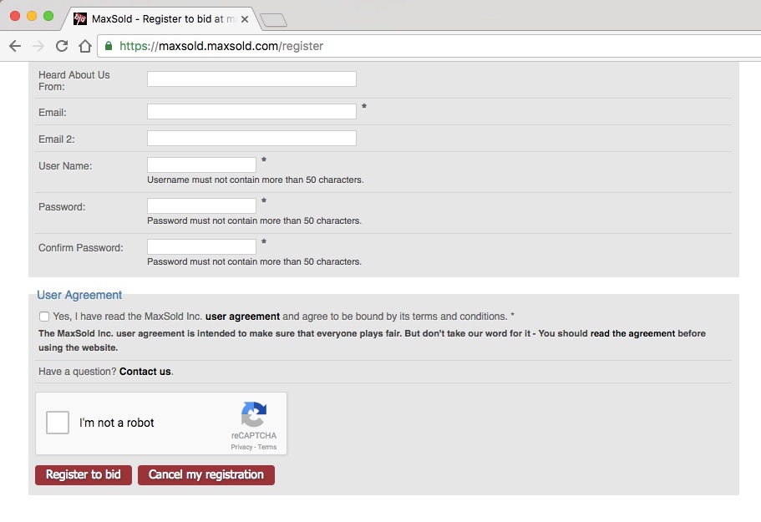Click the 'Heard About Us From:' label
Screen dimensions: 761x522
74,81
